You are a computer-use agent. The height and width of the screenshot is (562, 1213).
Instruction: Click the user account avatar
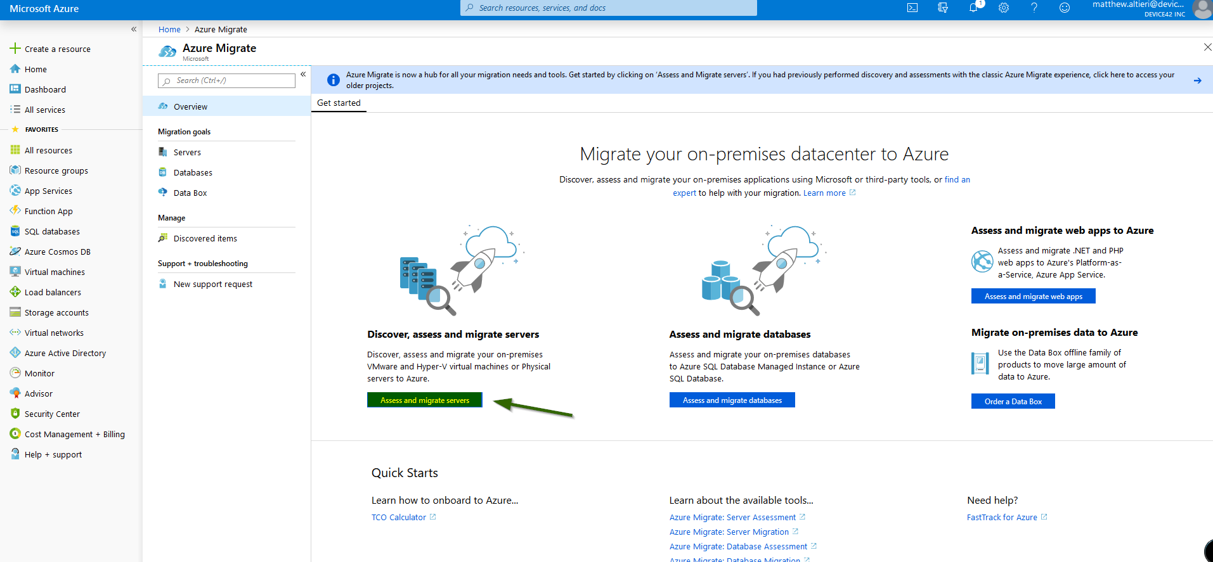(x=1202, y=9)
